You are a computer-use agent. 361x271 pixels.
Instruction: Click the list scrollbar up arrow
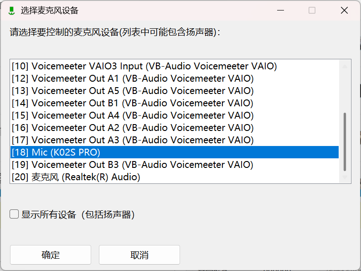point(345,66)
